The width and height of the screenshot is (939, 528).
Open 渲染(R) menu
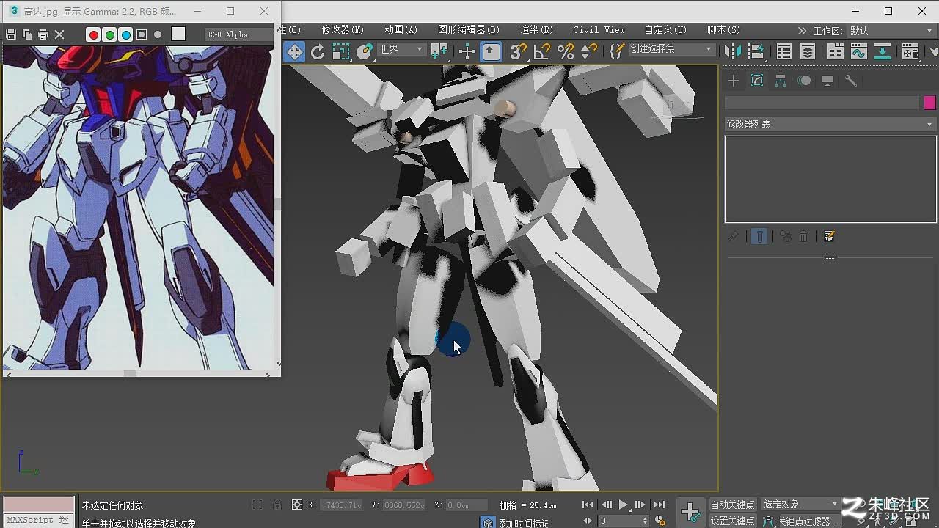click(536, 30)
